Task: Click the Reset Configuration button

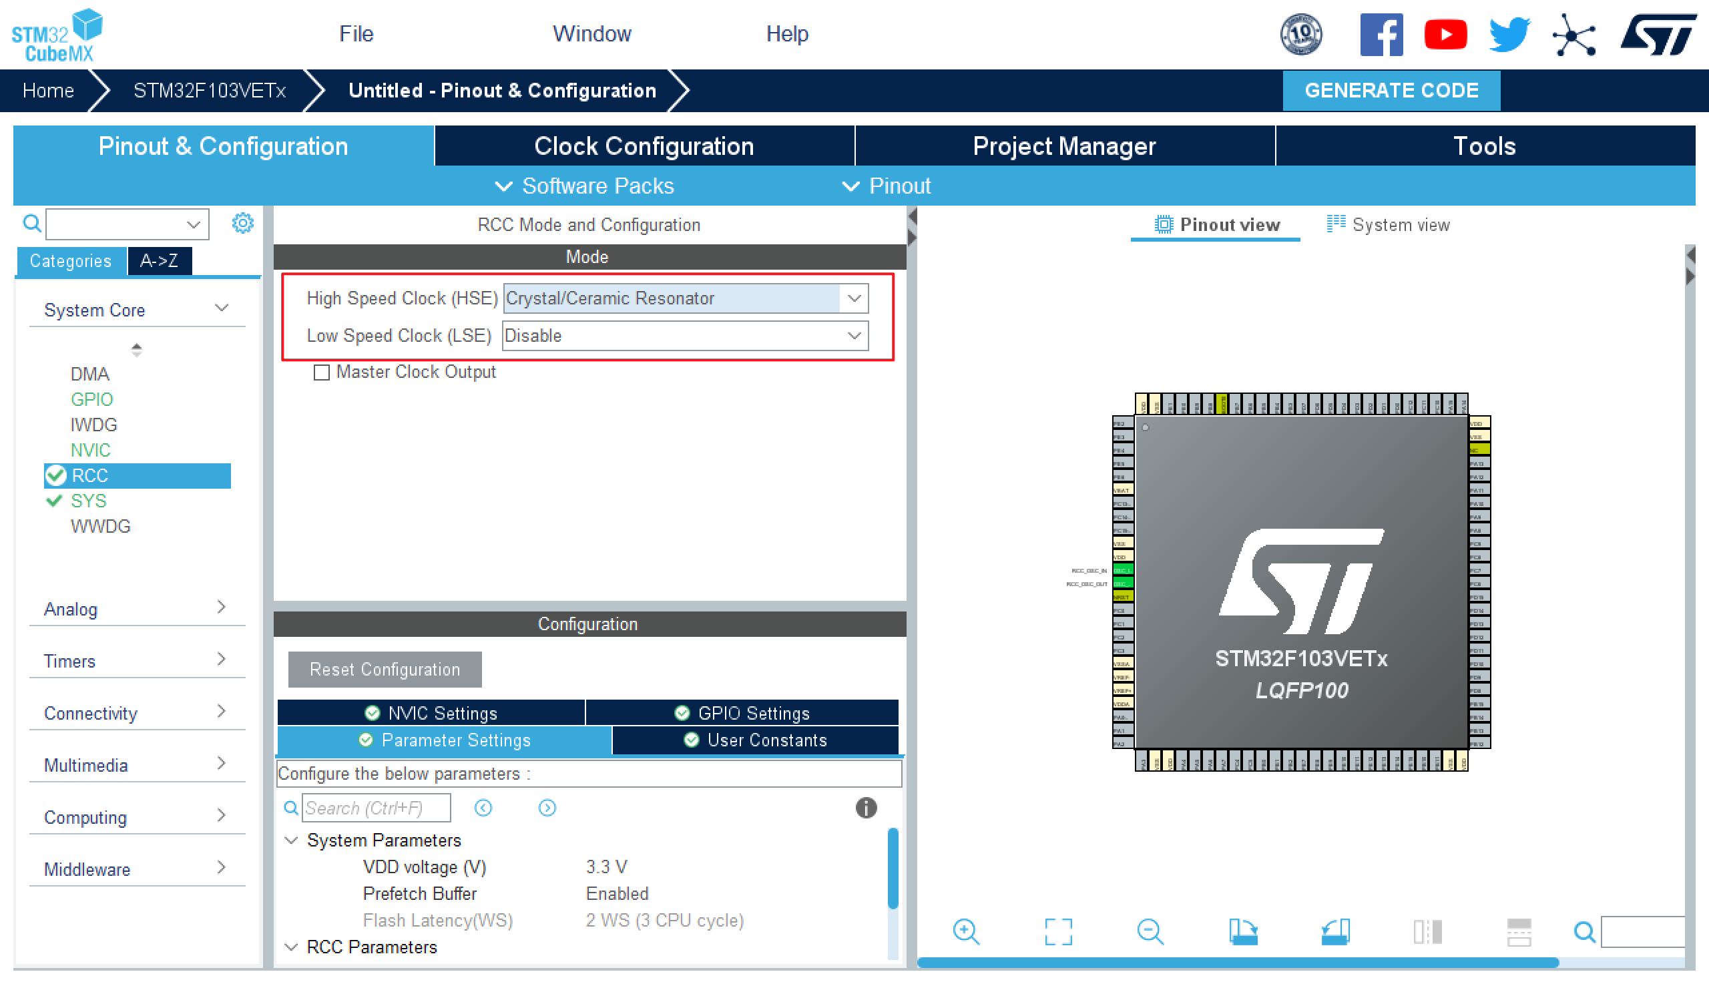Action: pos(385,668)
